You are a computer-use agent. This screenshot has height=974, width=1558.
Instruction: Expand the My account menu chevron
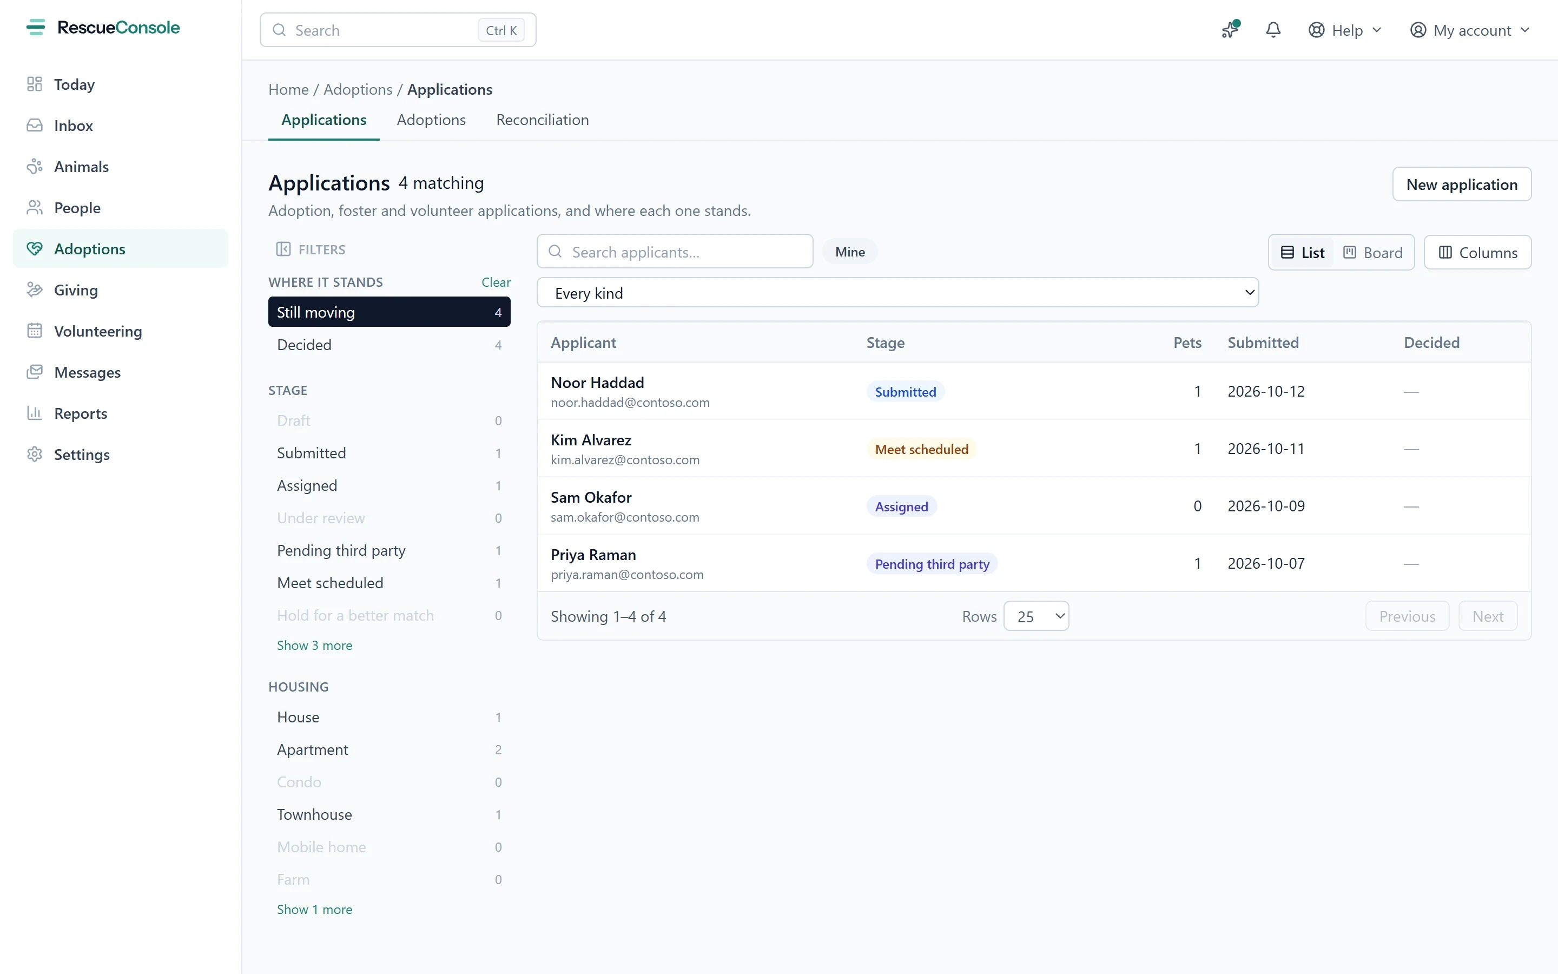[1525, 30]
